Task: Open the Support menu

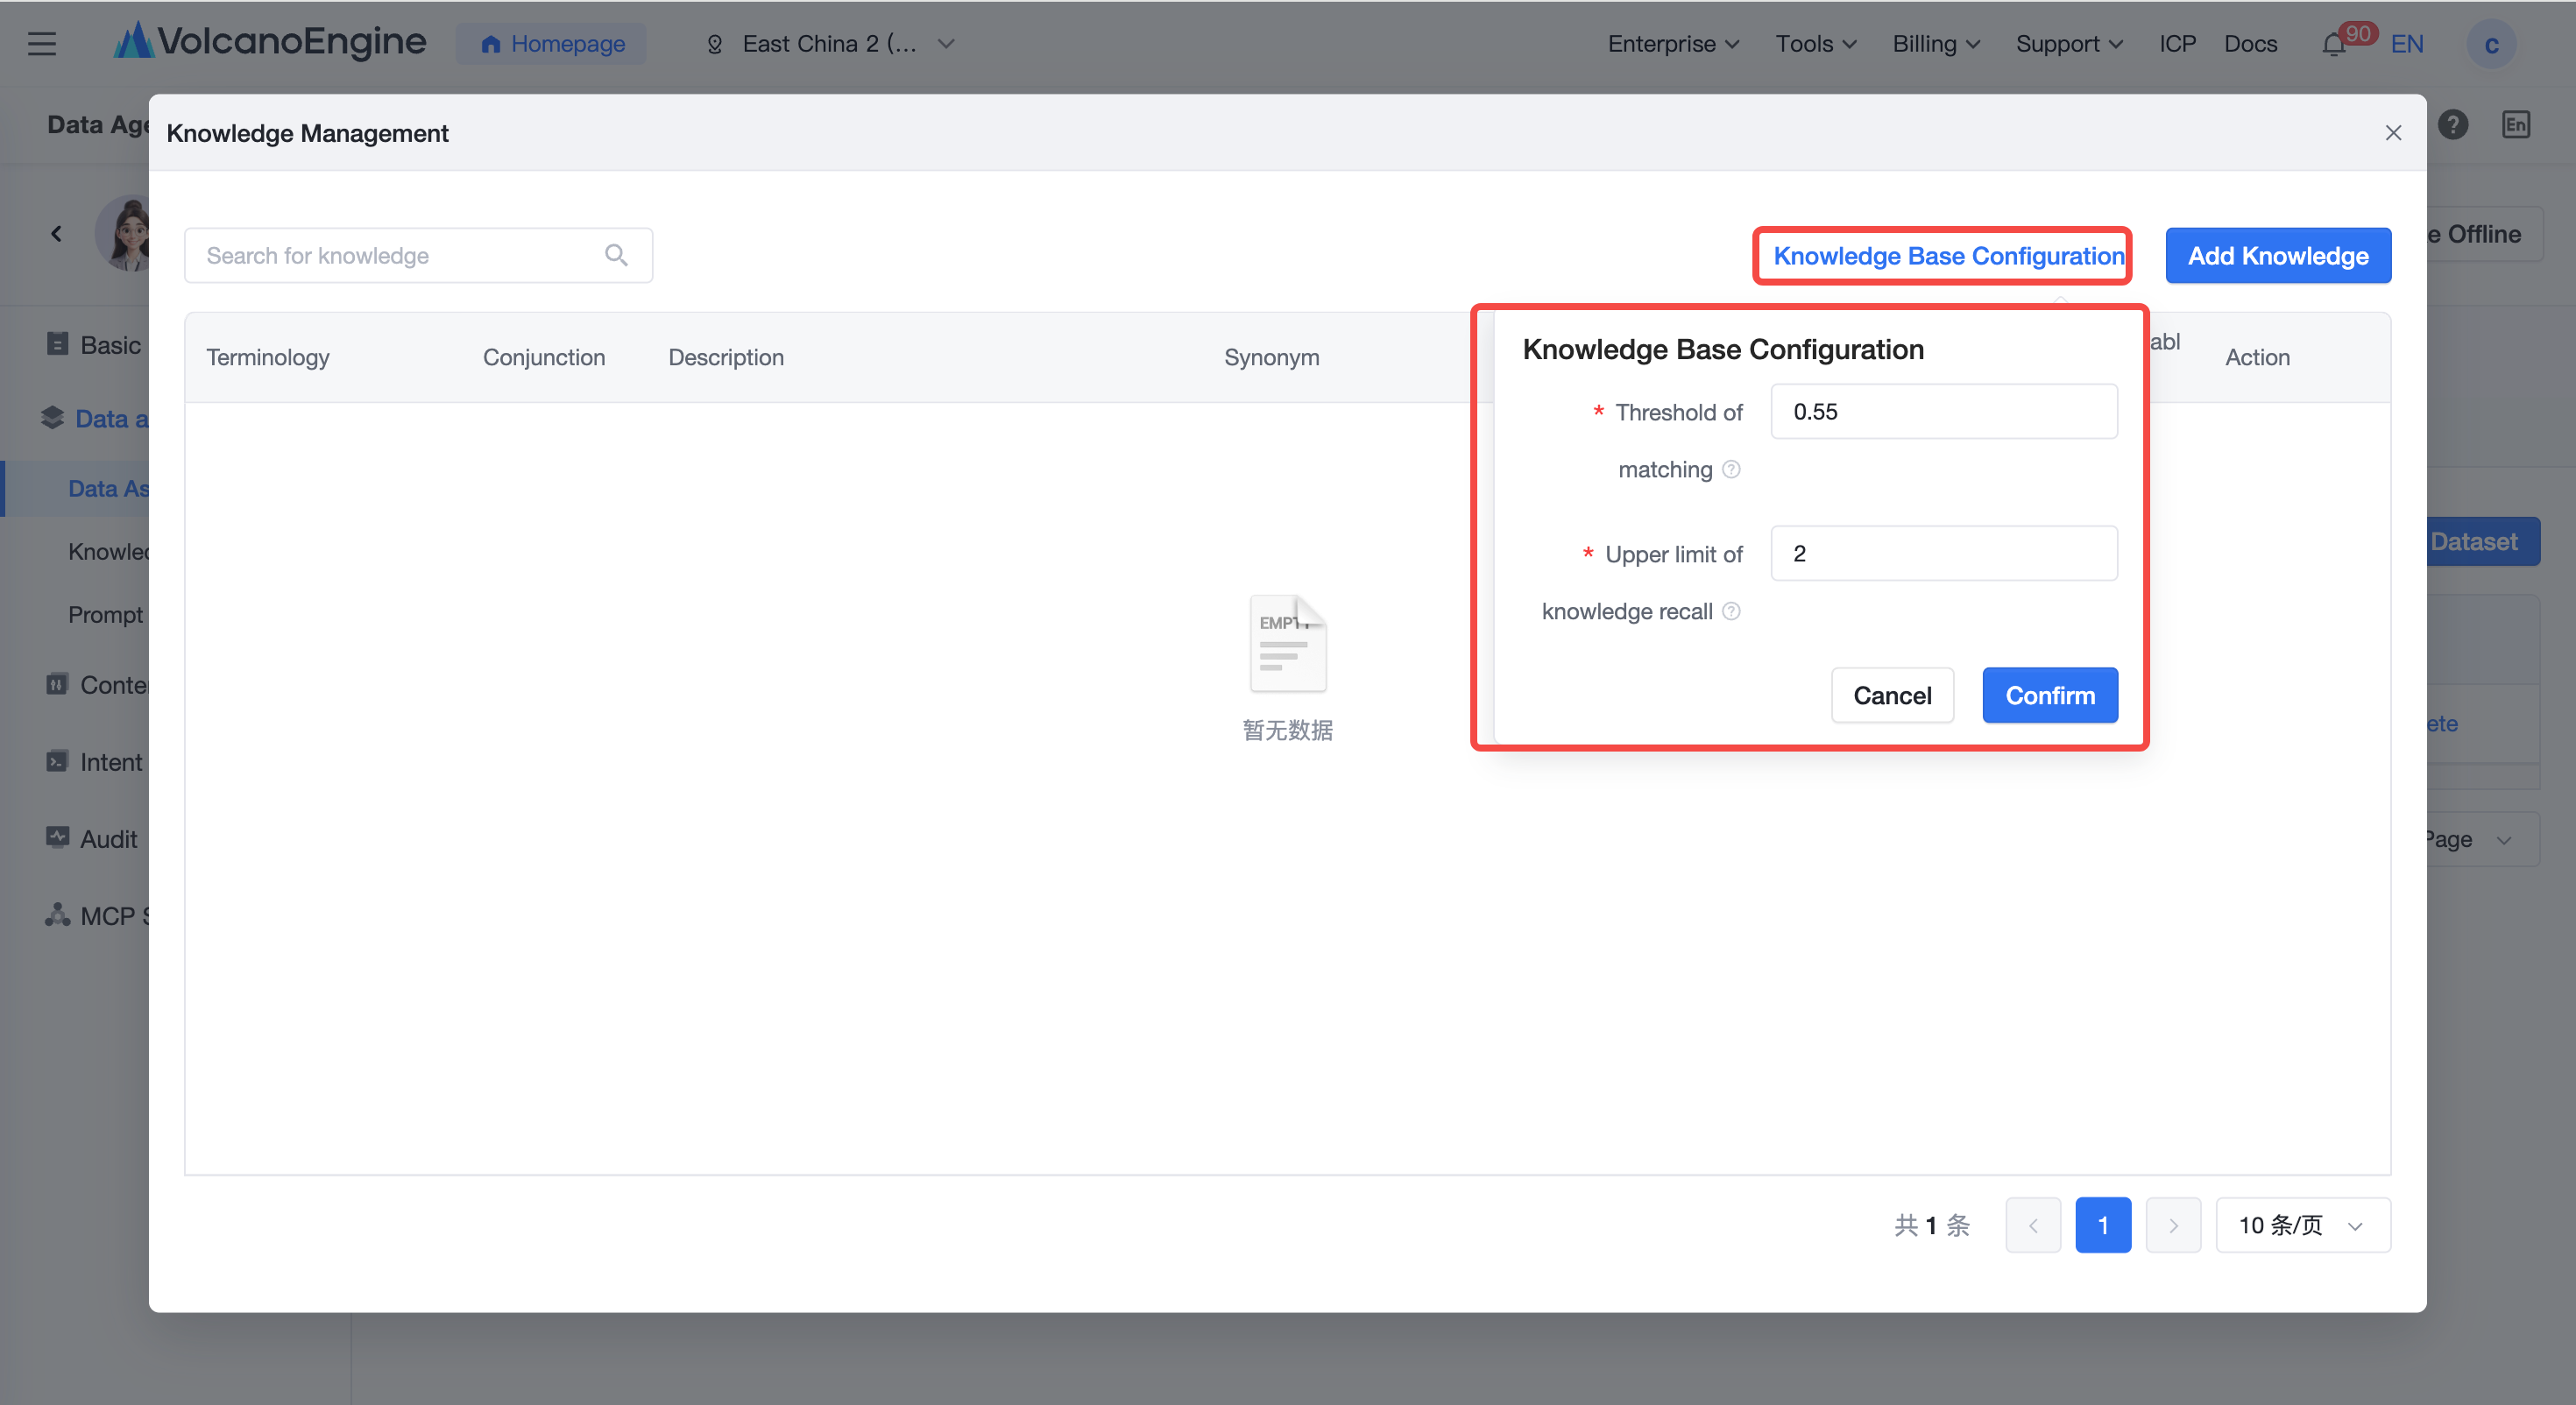Action: pos(2069,44)
